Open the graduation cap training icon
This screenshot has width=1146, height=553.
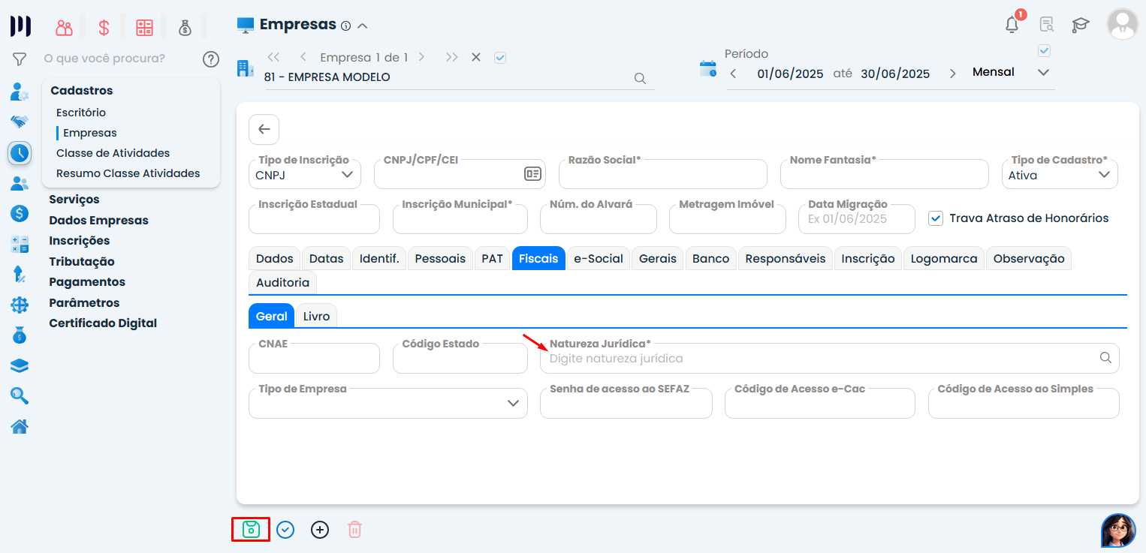[1080, 25]
